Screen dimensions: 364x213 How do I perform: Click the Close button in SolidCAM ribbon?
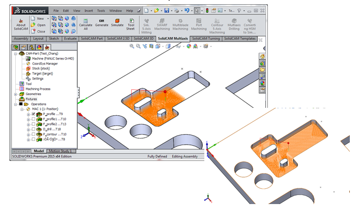point(38,32)
